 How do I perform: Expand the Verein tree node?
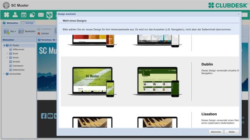[x=7, y=57]
